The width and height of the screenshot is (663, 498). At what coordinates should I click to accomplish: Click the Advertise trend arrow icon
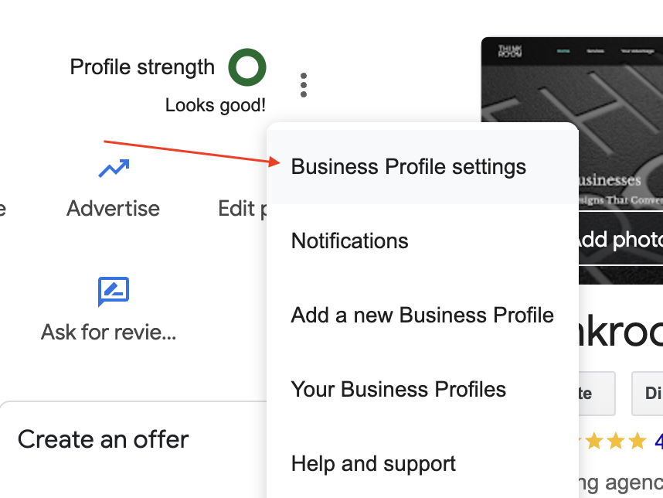coord(114,168)
